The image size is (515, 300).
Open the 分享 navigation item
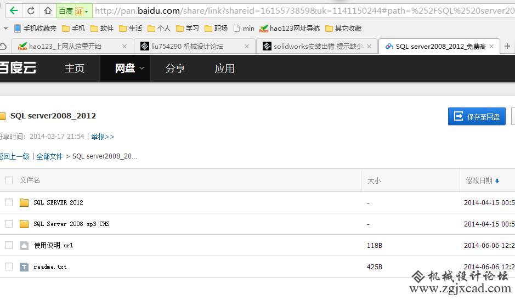(176, 69)
